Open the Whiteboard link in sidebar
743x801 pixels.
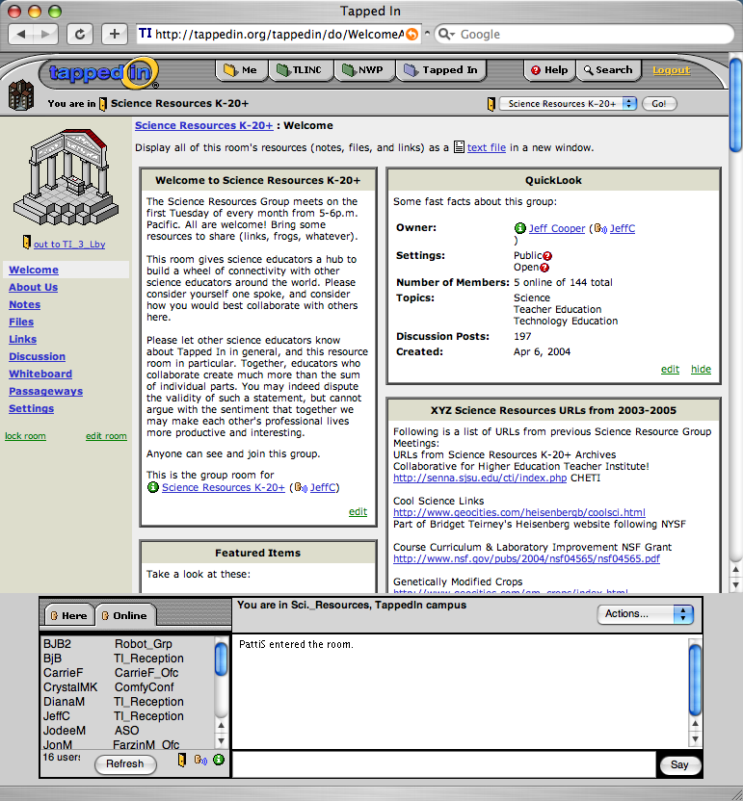tap(40, 374)
